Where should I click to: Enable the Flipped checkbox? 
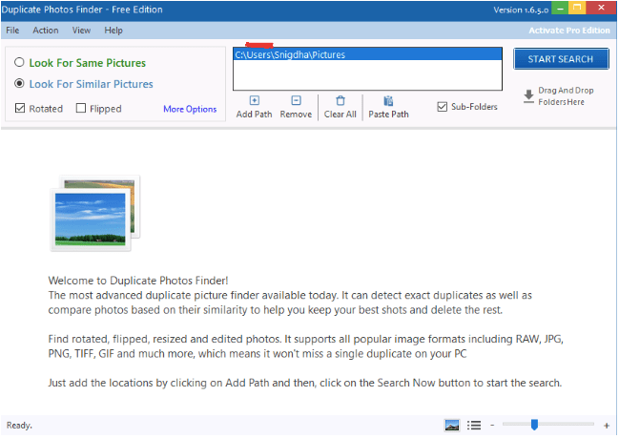point(80,108)
